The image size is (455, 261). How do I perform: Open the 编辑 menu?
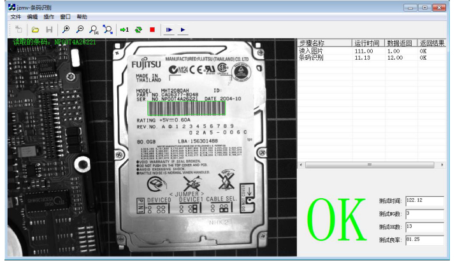coord(32,17)
